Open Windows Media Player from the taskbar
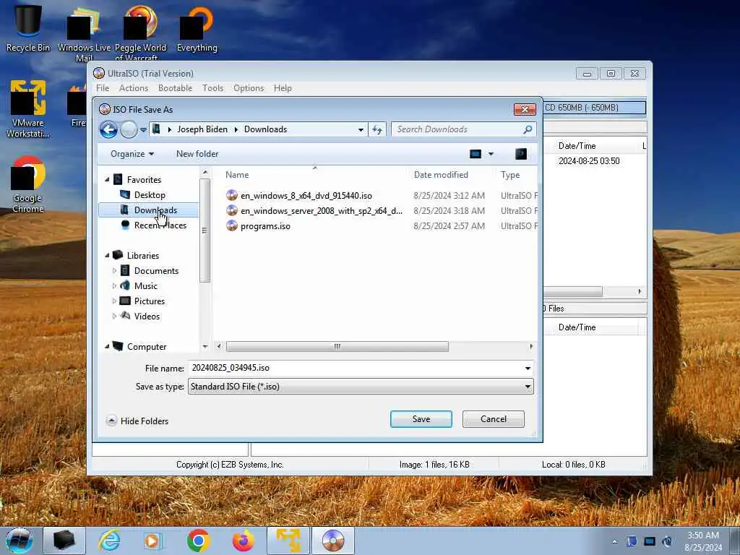Viewport: 740px width, 555px height. (152, 541)
